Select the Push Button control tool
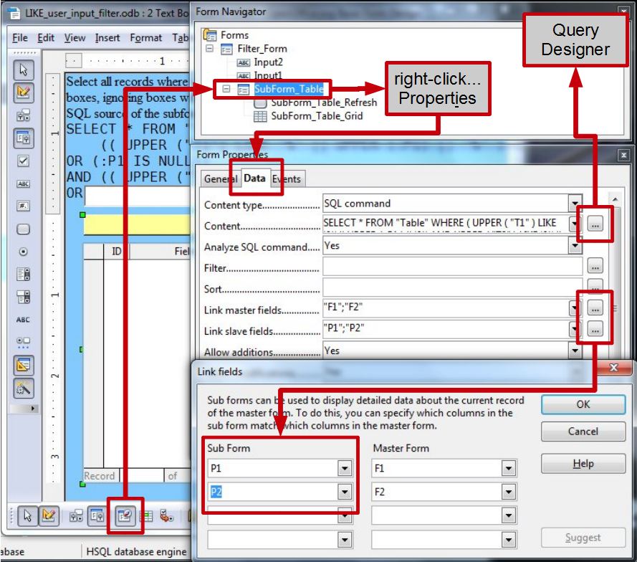 [24, 229]
